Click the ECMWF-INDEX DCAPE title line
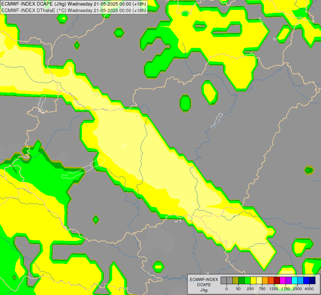 click(74, 4)
